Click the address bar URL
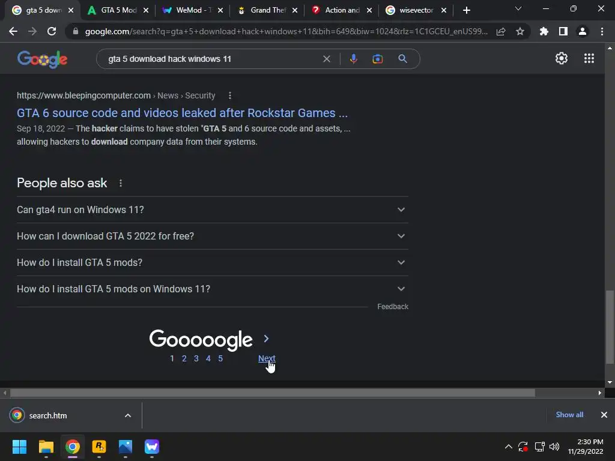 pos(286,31)
